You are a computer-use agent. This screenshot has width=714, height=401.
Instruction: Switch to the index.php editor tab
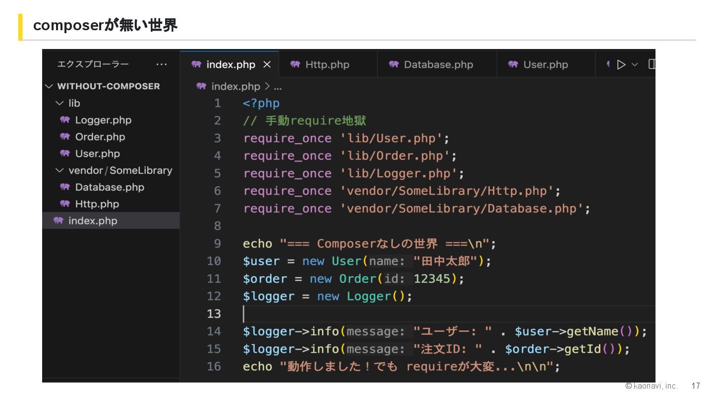[230, 64]
